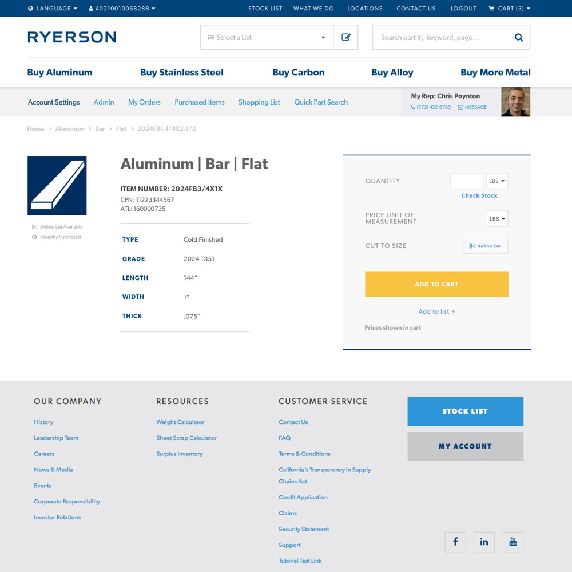Viewport: 572px width, 572px height.
Task: Click the YouTube icon
Action: [513, 542]
